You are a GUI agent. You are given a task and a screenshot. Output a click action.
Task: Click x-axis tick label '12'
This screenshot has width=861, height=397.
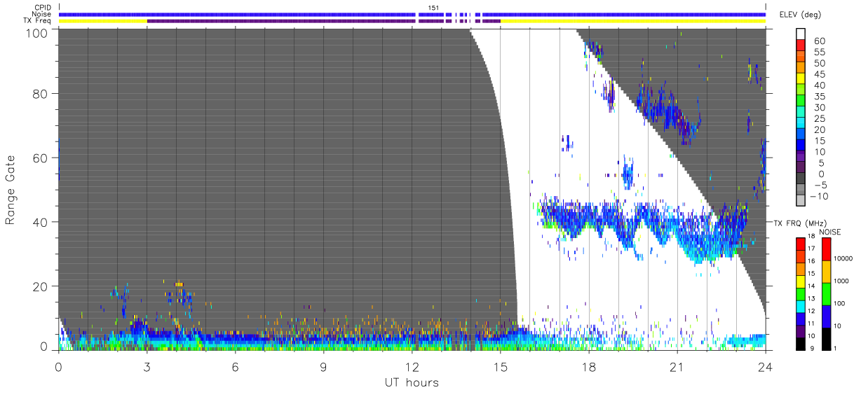412,366
